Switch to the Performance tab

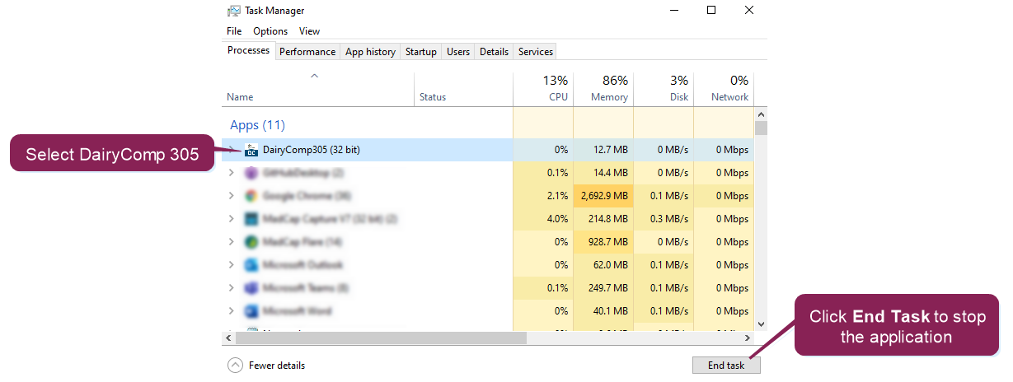click(307, 52)
